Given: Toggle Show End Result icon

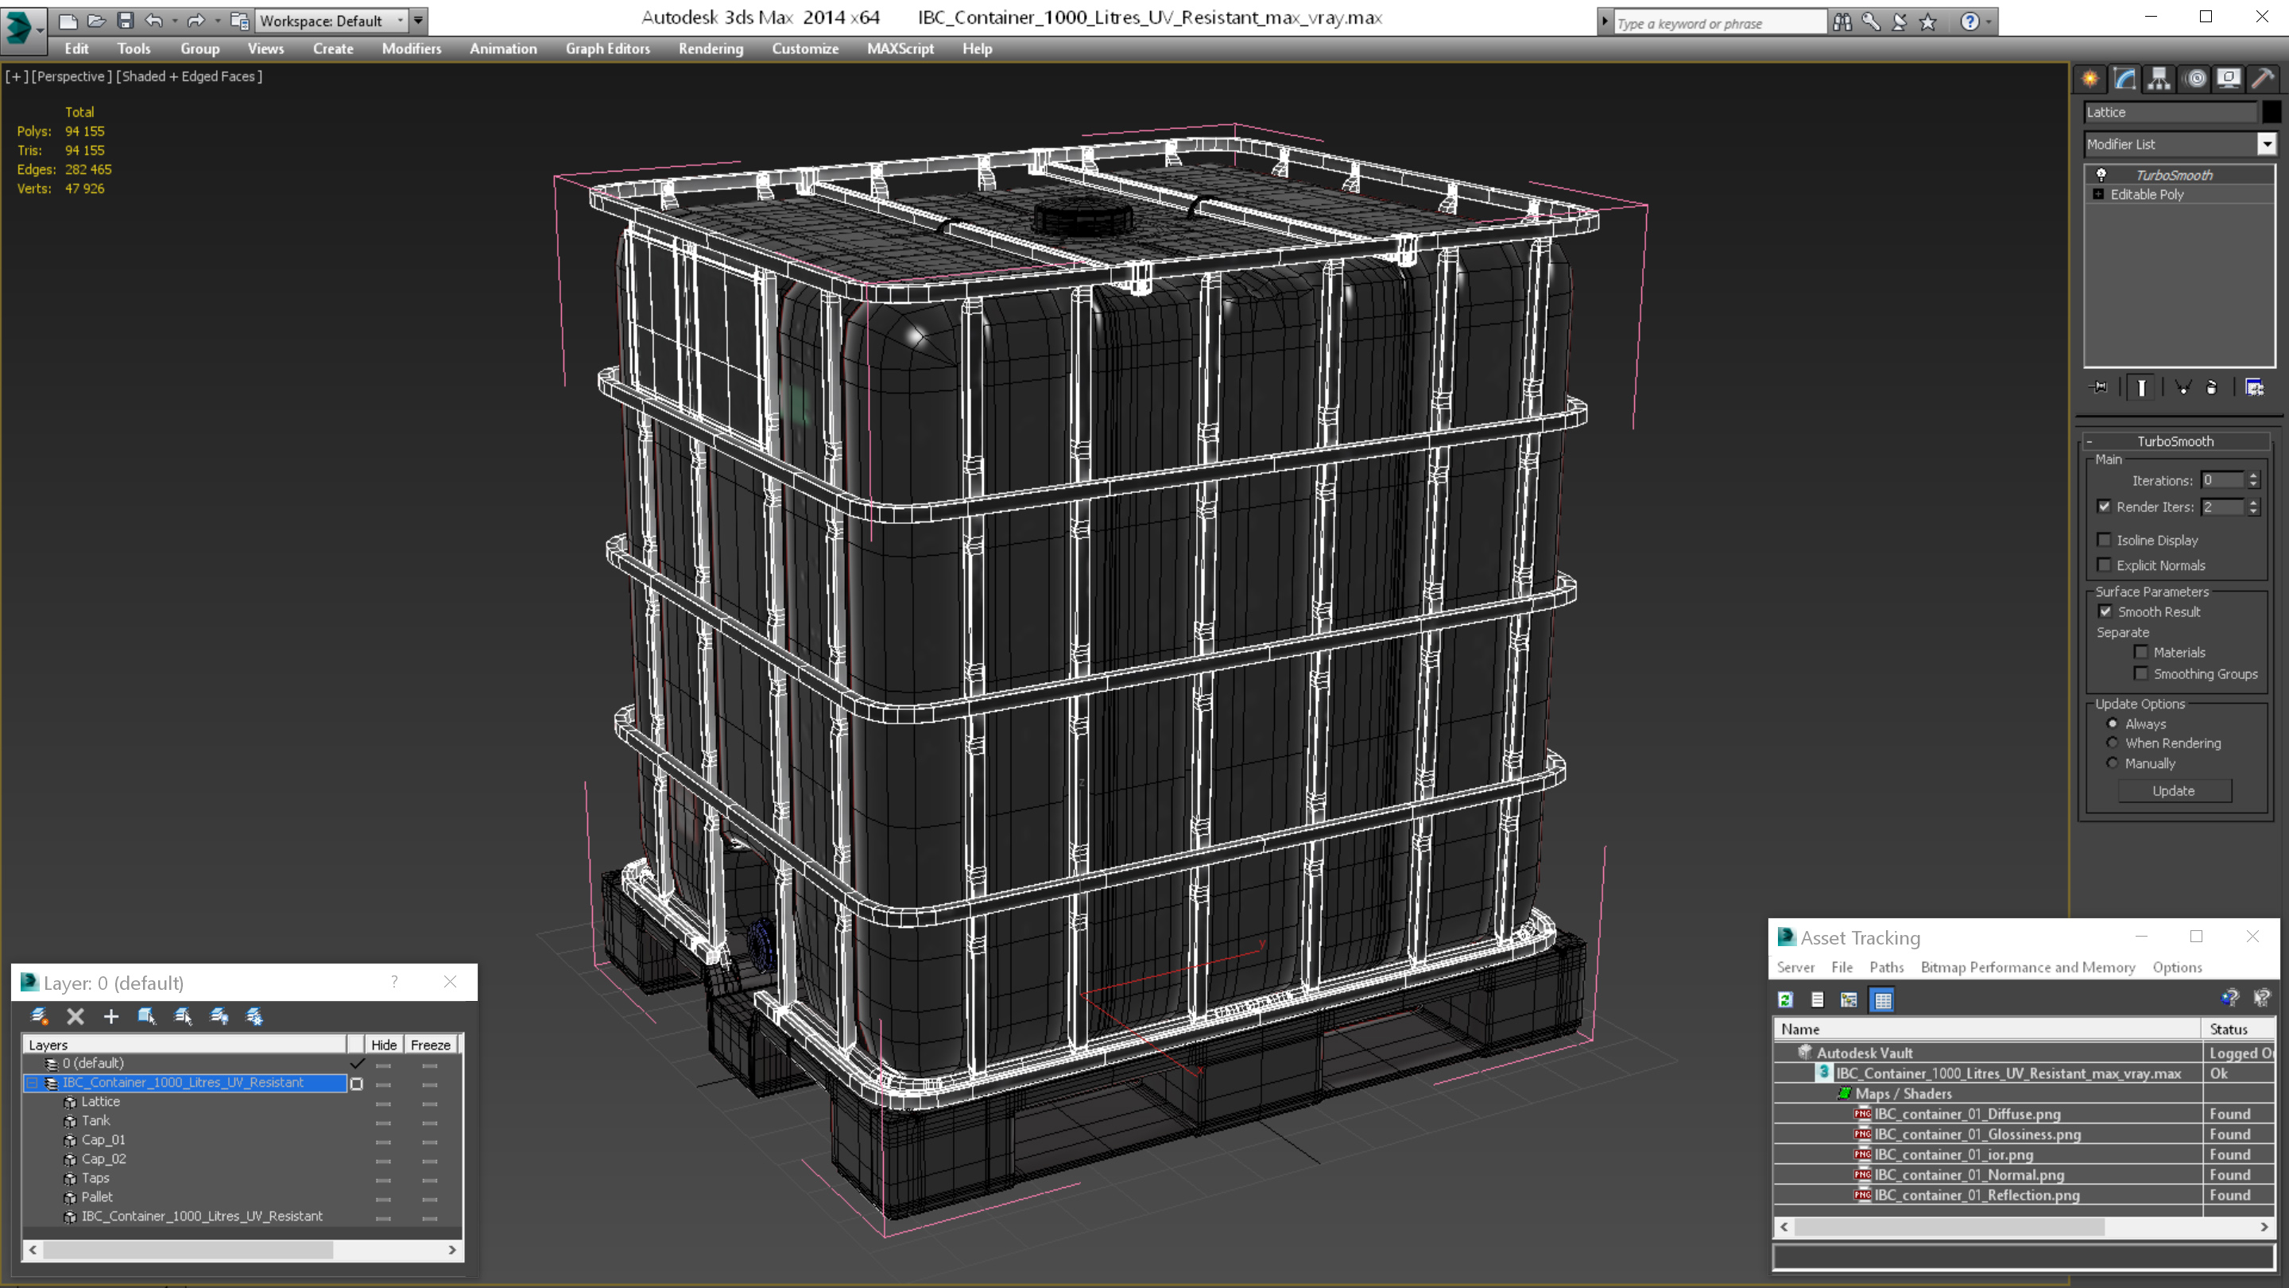Looking at the screenshot, I should pyautogui.click(x=2141, y=387).
